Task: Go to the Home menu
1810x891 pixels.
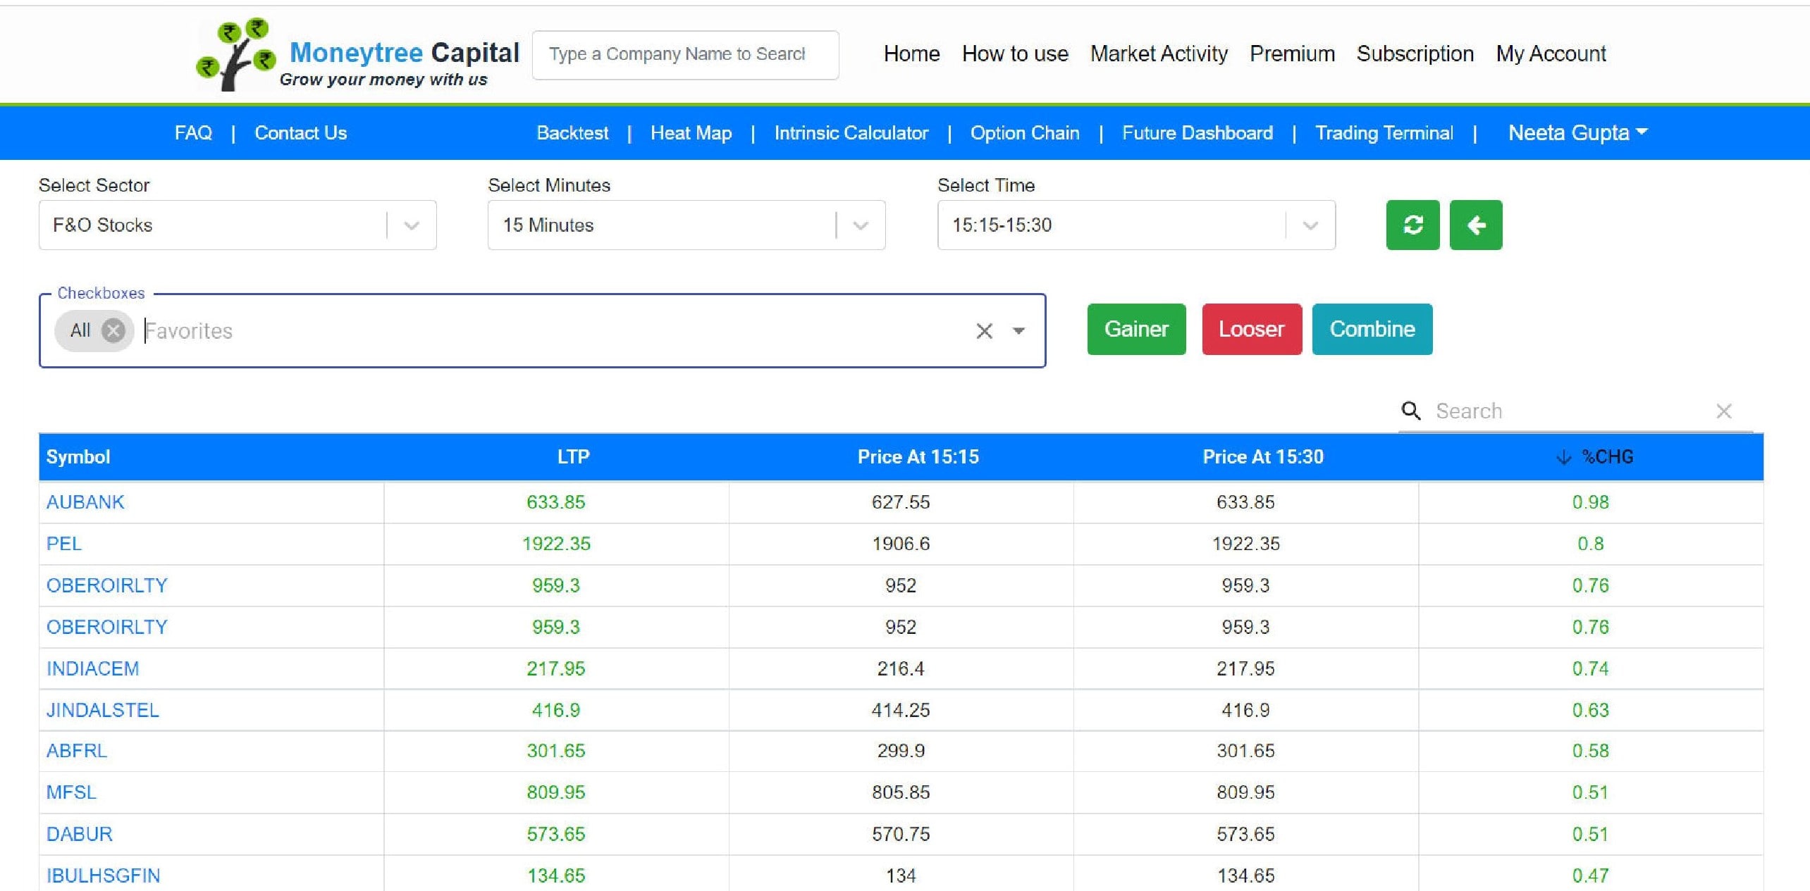Action: coord(911,54)
